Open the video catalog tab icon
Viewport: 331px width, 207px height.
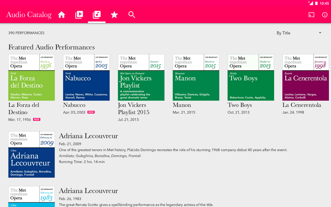coord(79,15)
